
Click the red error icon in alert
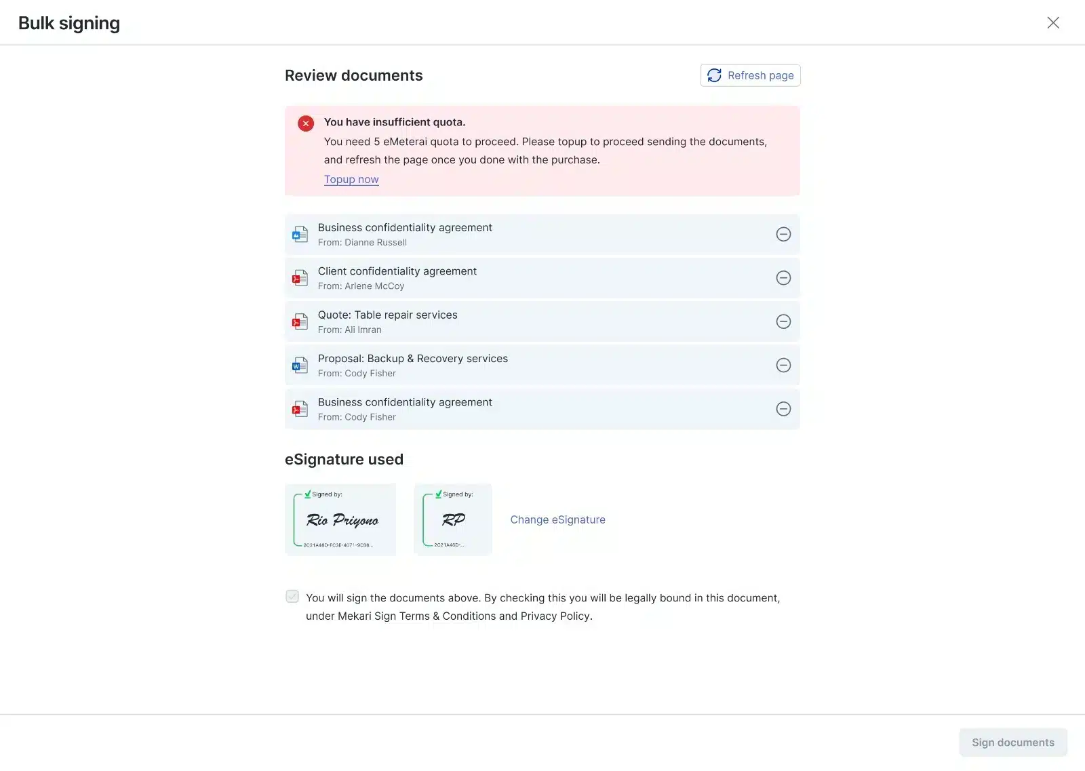(306, 123)
